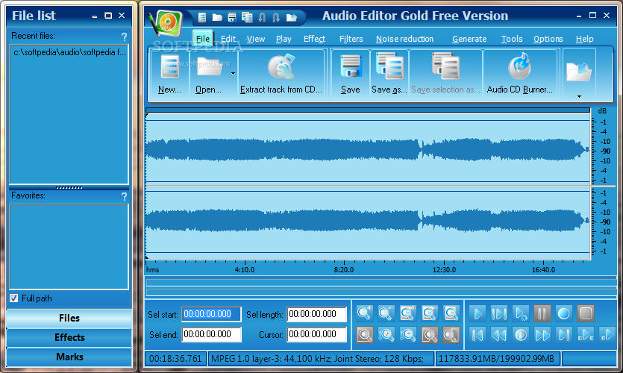623x373 pixels.
Task: Expand the ribbon overflow arrow at right end
Action: (579, 96)
